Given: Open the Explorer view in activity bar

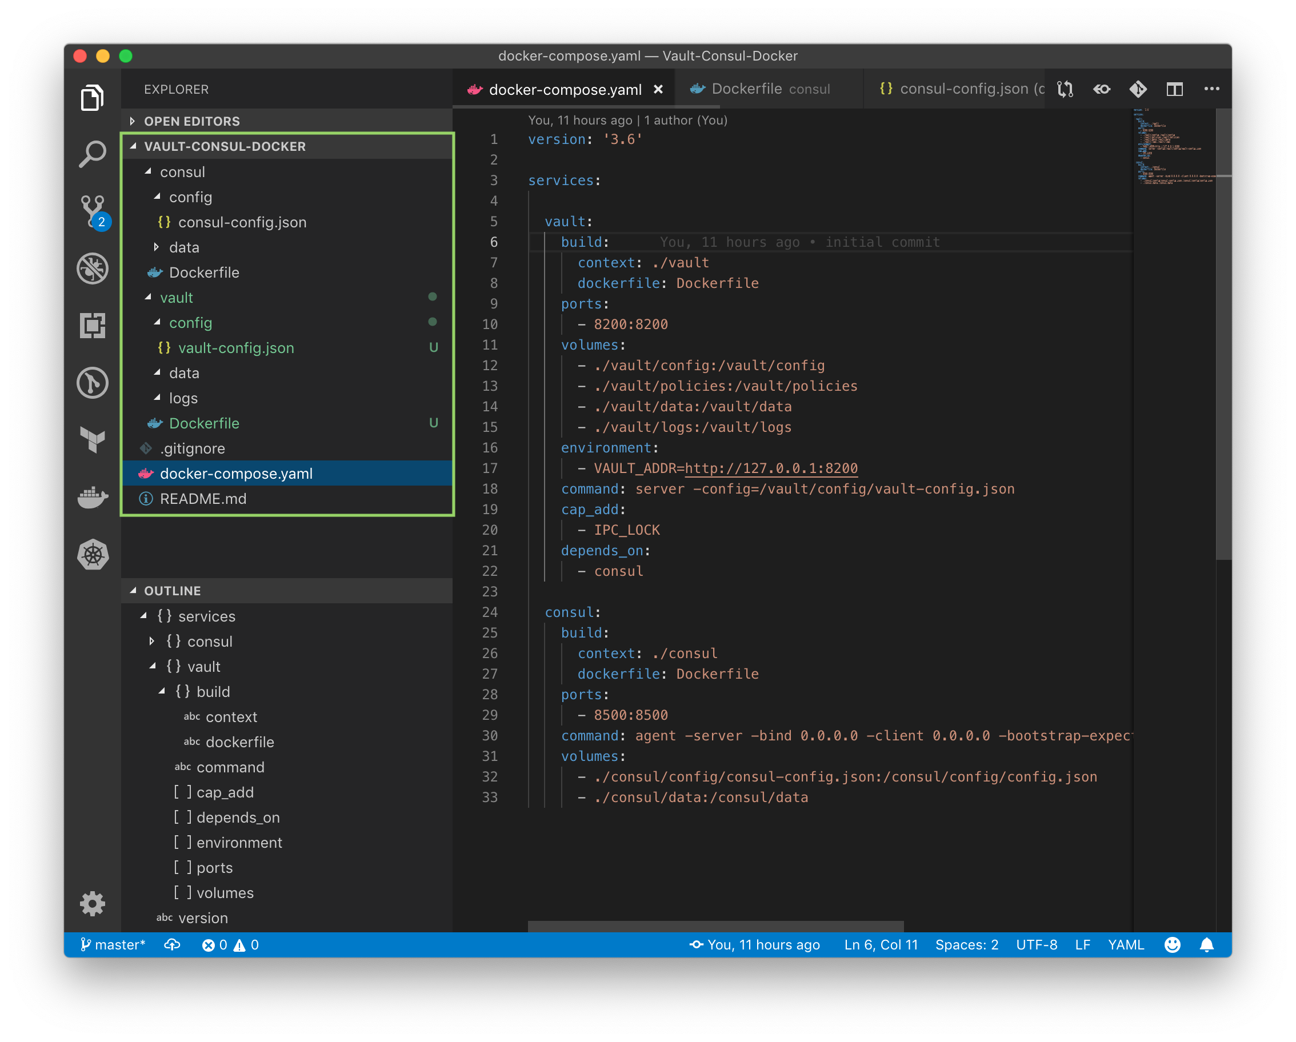Looking at the screenshot, I should (93, 98).
